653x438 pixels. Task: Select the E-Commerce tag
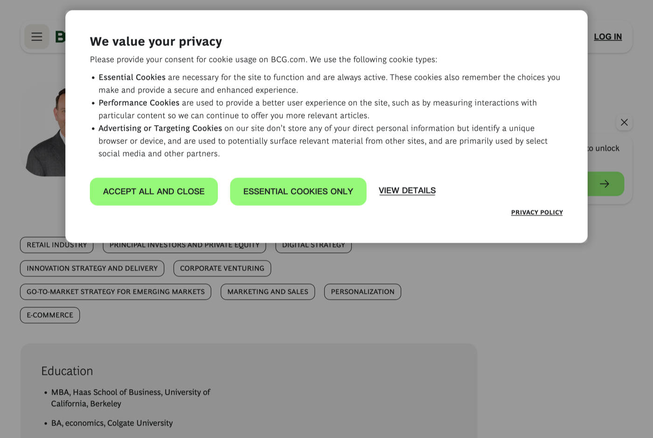50,315
